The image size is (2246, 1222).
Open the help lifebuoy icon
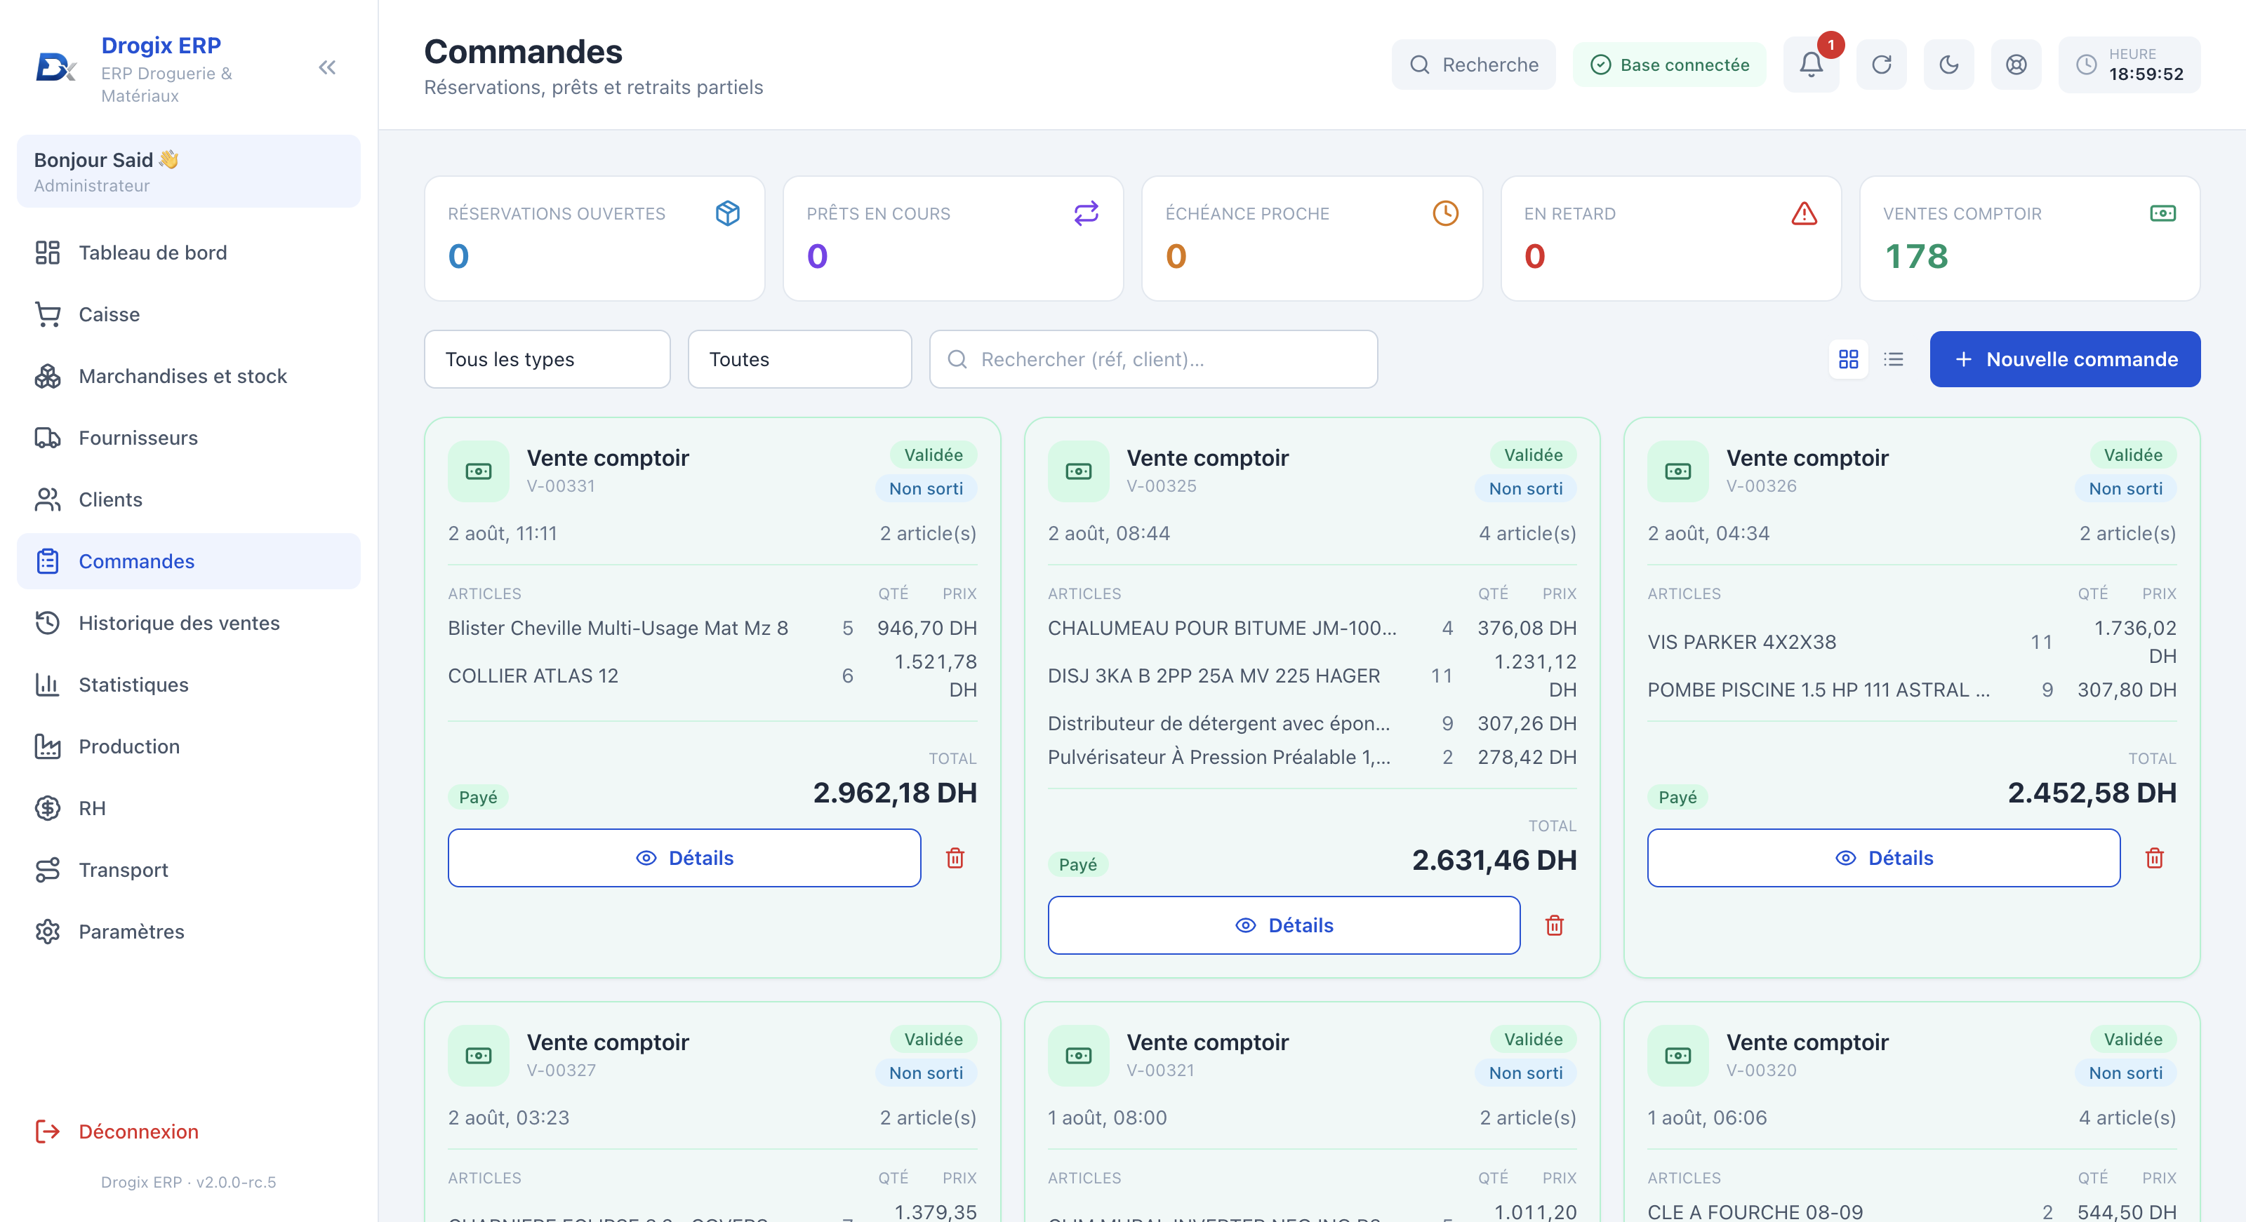(2016, 65)
